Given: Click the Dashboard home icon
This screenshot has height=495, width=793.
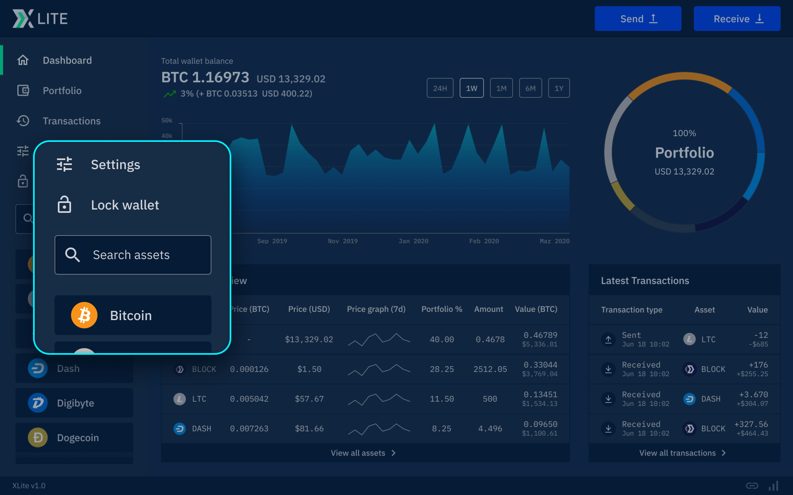Looking at the screenshot, I should point(23,60).
